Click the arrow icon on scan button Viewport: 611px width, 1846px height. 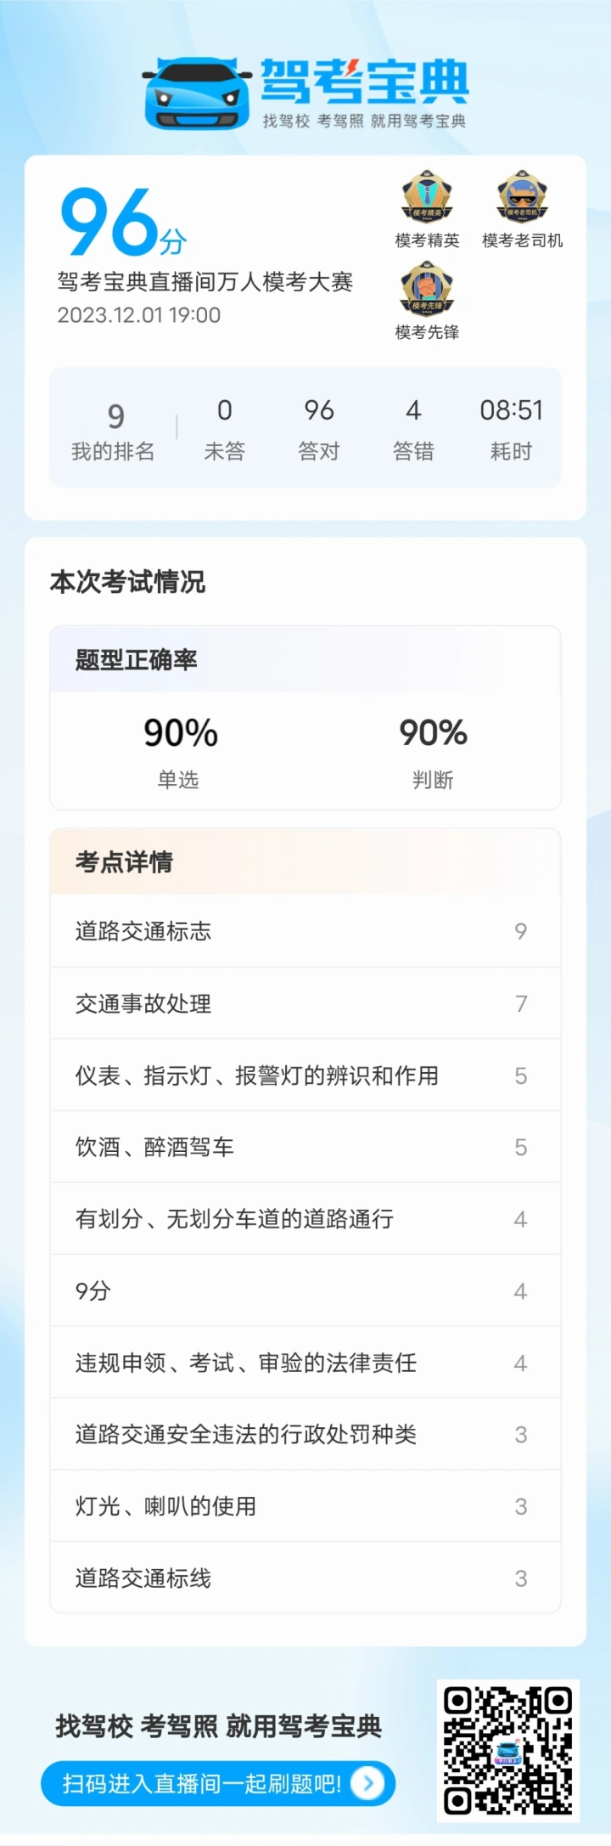[368, 1783]
